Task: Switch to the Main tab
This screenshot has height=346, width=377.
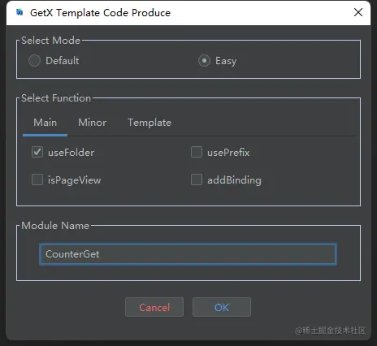Action: [x=45, y=123]
